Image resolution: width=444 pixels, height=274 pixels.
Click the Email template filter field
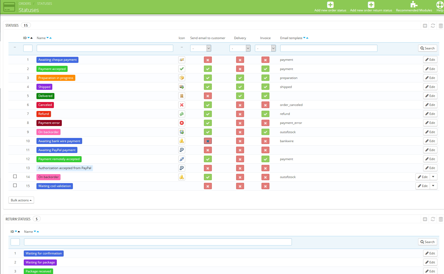click(x=329, y=48)
